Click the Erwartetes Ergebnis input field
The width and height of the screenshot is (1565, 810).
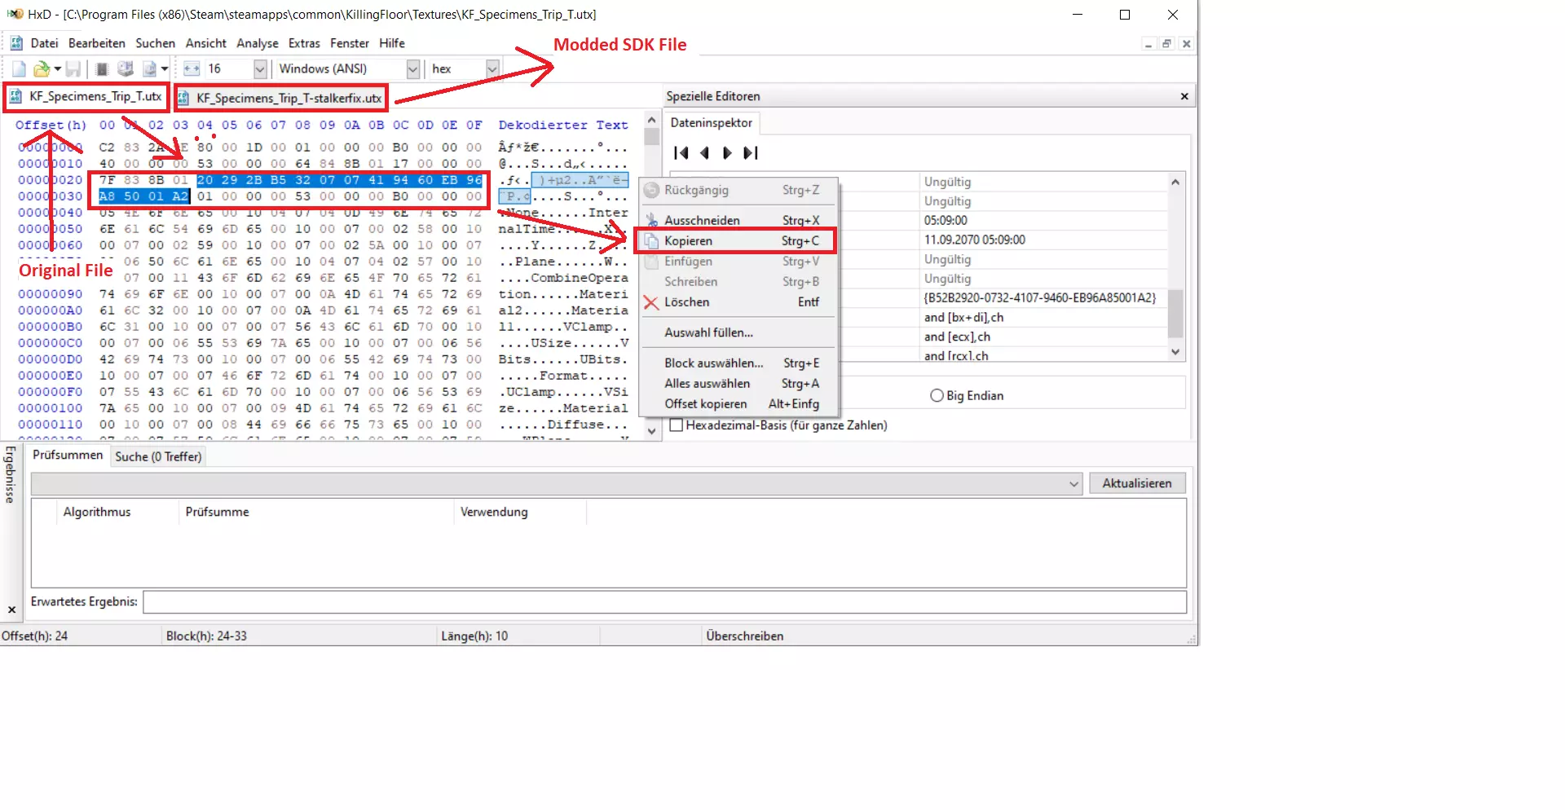(x=664, y=602)
